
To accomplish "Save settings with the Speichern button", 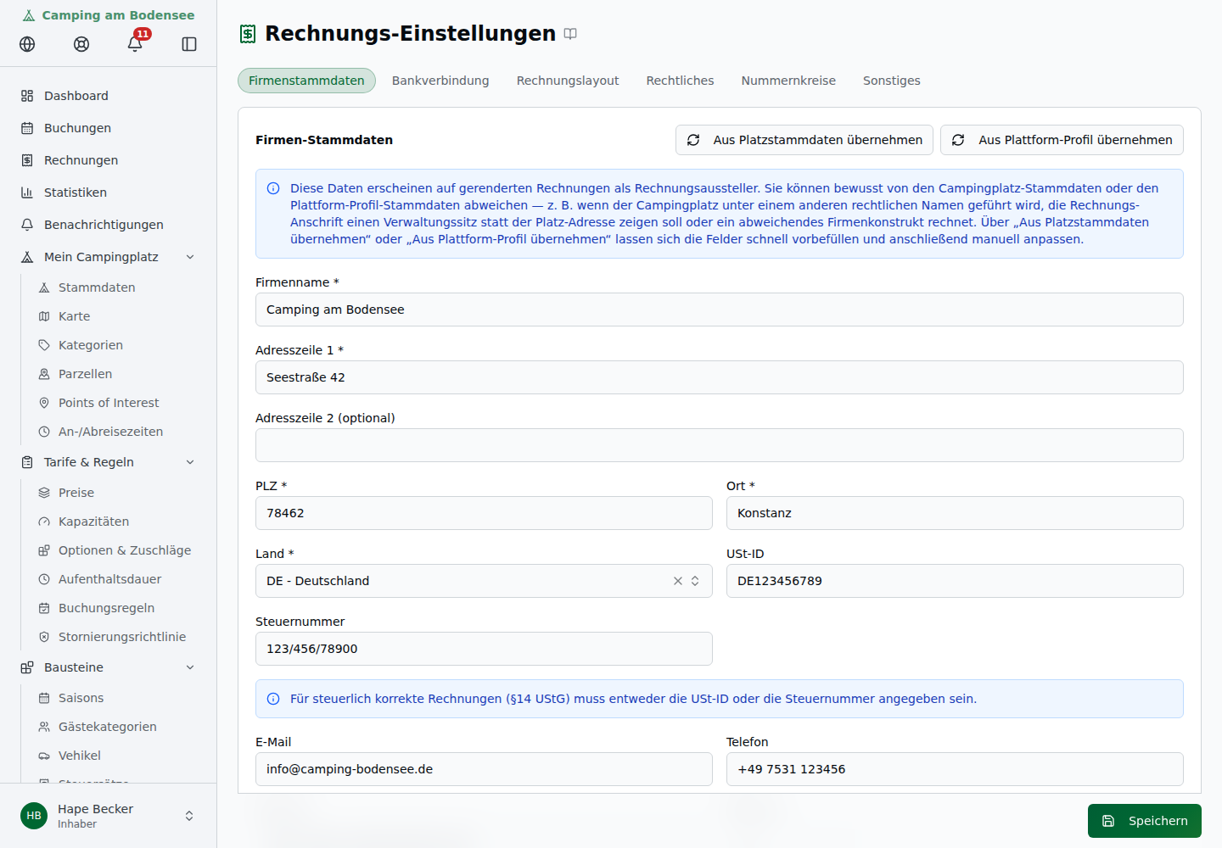I will point(1144,821).
